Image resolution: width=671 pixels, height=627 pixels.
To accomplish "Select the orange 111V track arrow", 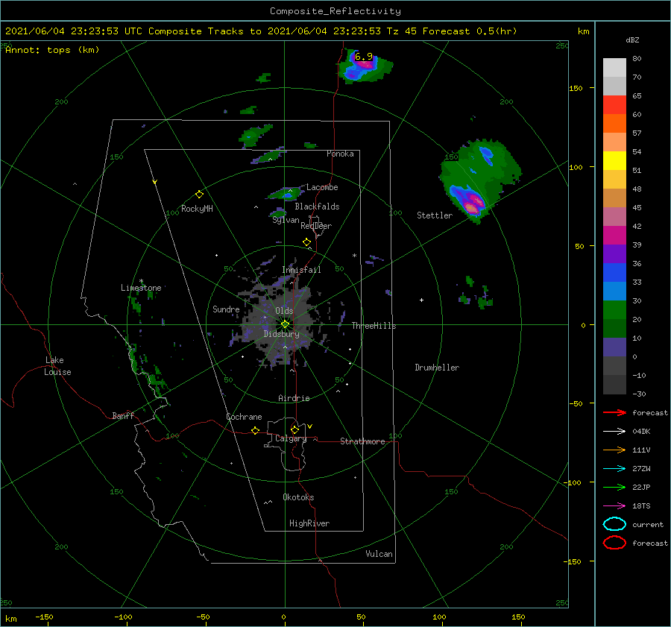I will click(614, 450).
